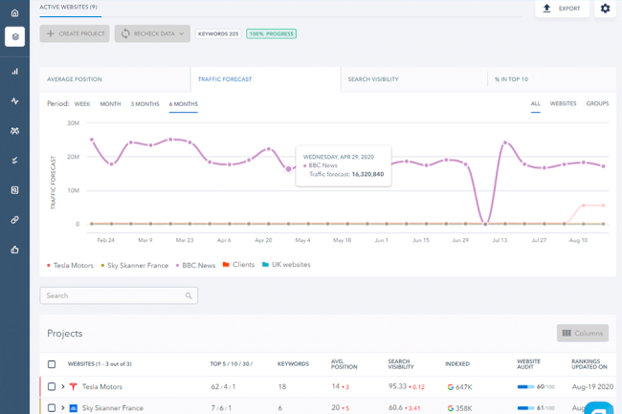This screenshot has width=622, height=414.
Task: Expand the Tesla Motors project row
Action: 63,386
